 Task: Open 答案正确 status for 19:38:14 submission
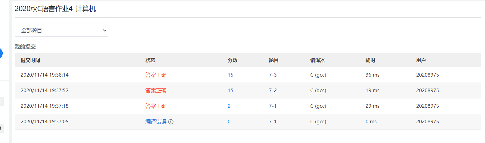click(x=156, y=75)
